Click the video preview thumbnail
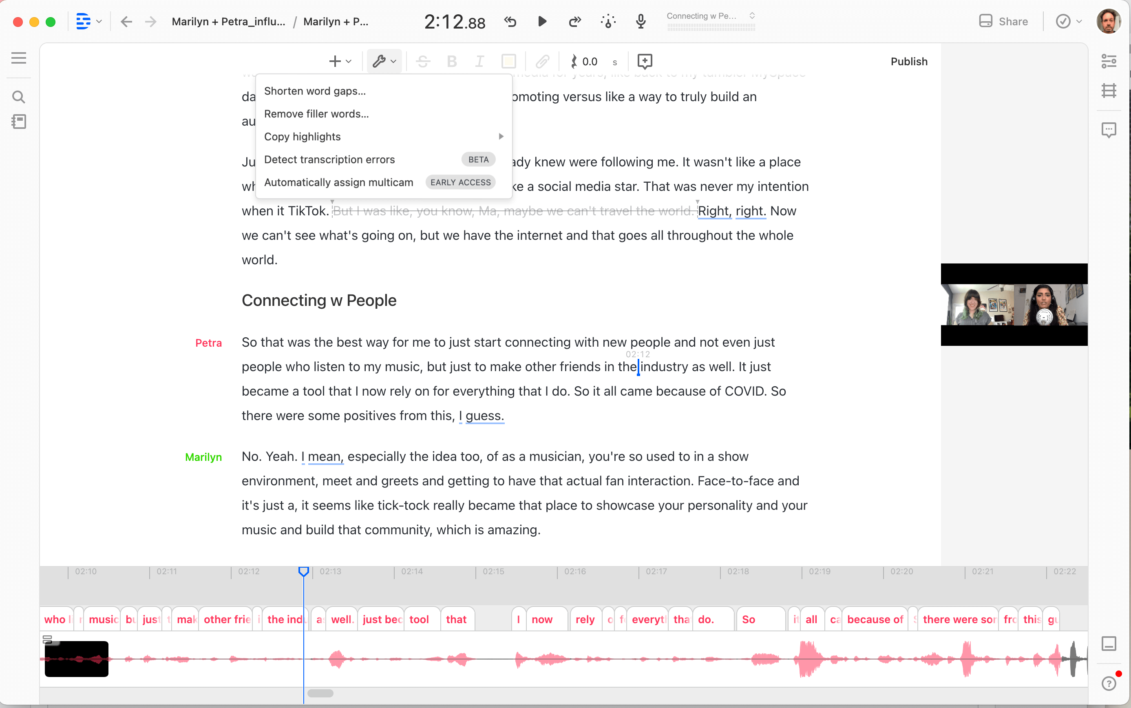 coord(1014,304)
